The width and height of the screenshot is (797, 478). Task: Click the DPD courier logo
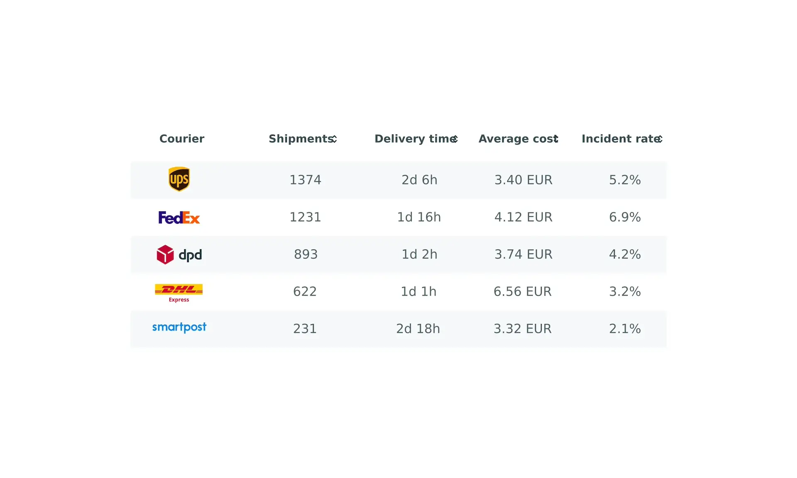[179, 254]
